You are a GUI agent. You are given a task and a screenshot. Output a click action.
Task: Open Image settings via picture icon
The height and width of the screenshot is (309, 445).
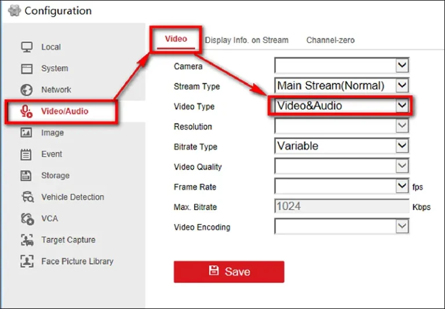pyautogui.click(x=26, y=133)
